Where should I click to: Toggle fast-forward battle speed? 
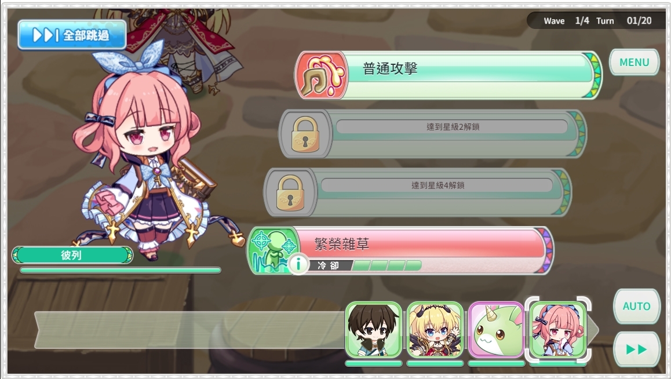pos(636,349)
